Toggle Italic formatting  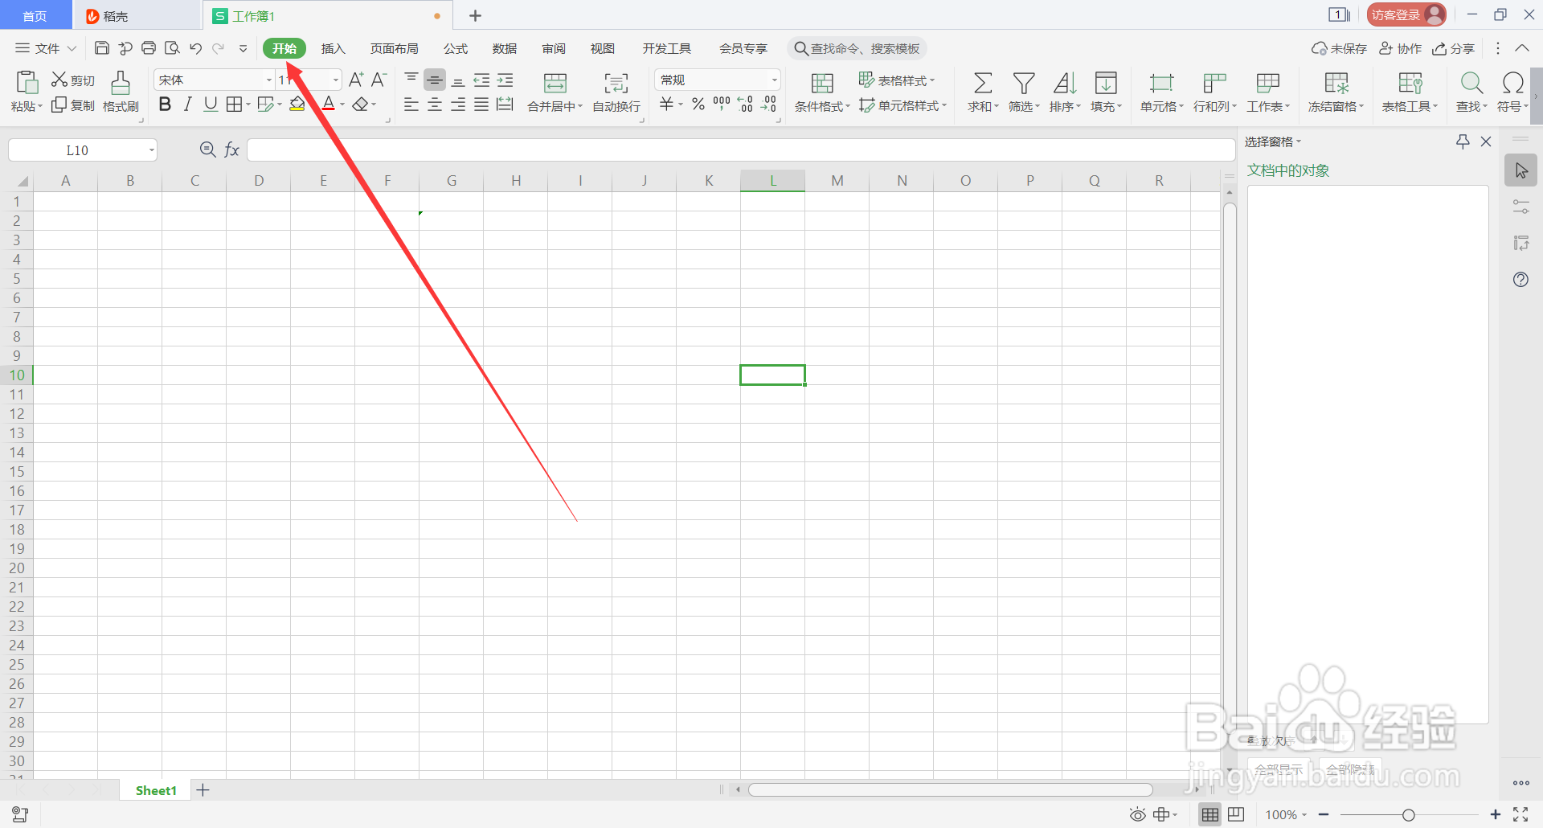pyautogui.click(x=187, y=105)
